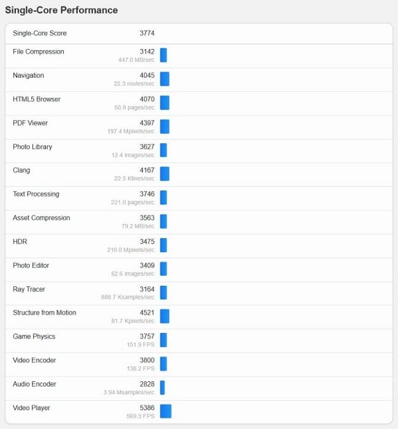Select the HDR score bar
This screenshot has width=398, height=429.
pyautogui.click(x=163, y=245)
